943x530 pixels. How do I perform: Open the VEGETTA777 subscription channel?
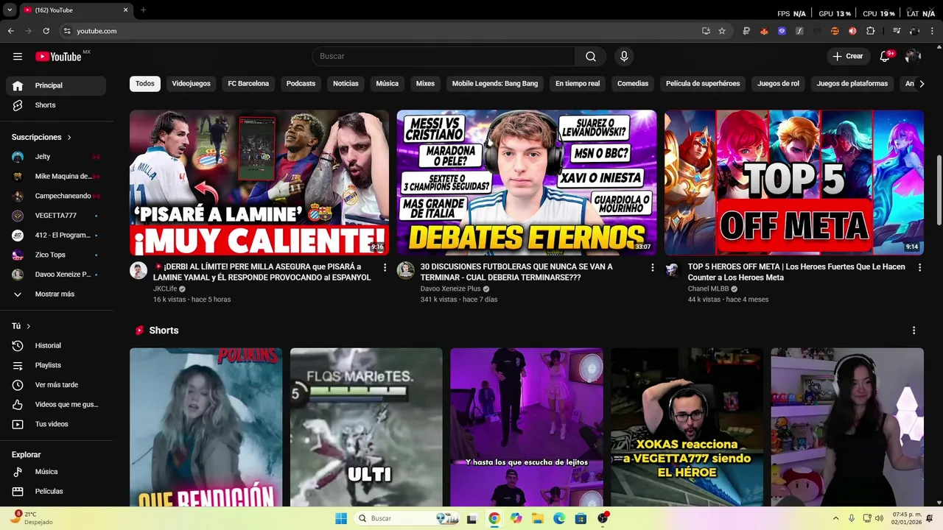point(56,216)
